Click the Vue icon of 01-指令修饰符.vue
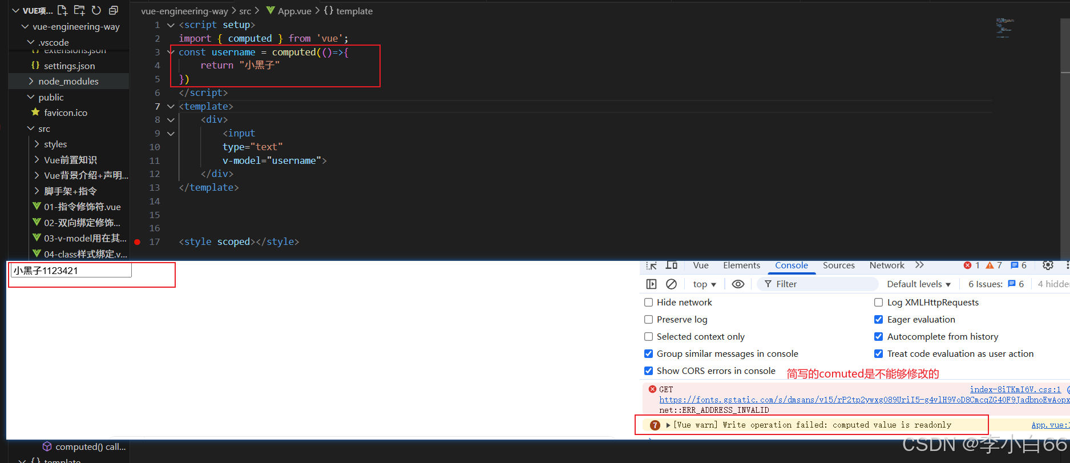Image resolution: width=1070 pixels, height=463 pixels. point(37,206)
